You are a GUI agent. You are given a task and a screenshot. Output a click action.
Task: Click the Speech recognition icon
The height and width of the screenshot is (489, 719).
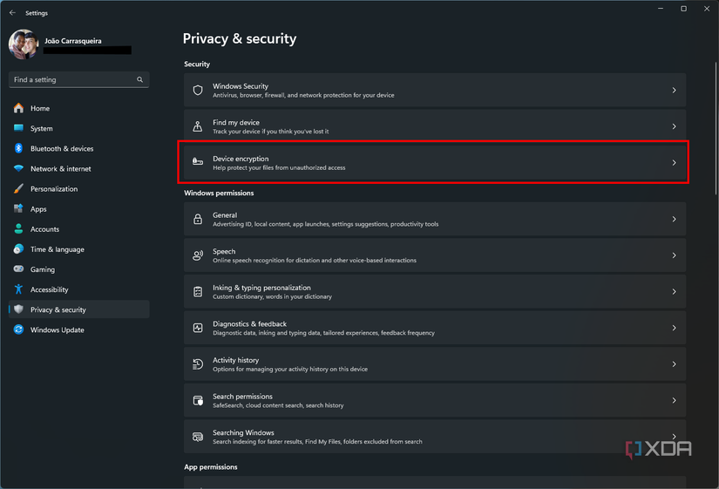[198, 255]
